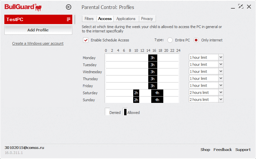Click Monday's 3h allowed time block
Viewport: 256px width, 159px height.
pyautogui.click(x=153, y=58)
